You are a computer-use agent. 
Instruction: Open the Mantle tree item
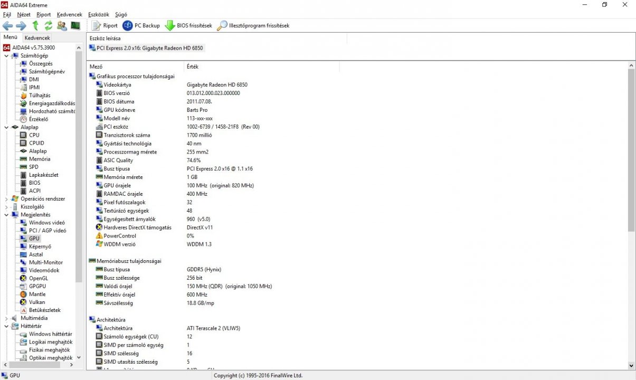[37, 294]
